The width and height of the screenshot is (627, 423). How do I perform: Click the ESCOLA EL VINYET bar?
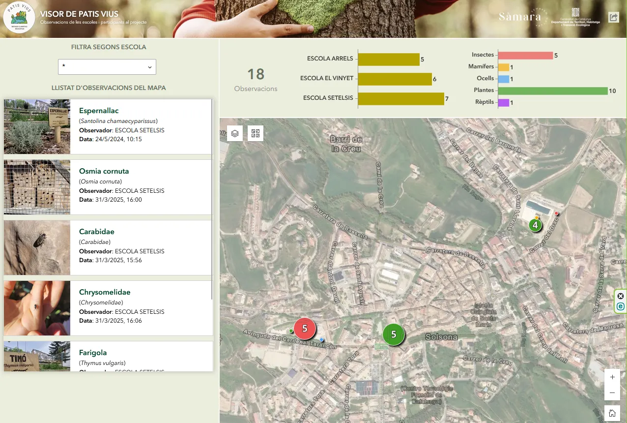coord(395,79)
